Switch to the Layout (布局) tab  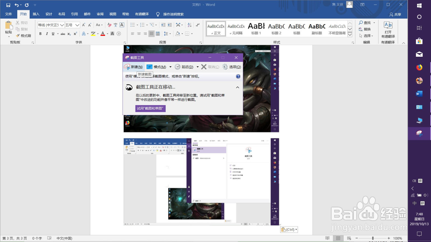(62, 14)
